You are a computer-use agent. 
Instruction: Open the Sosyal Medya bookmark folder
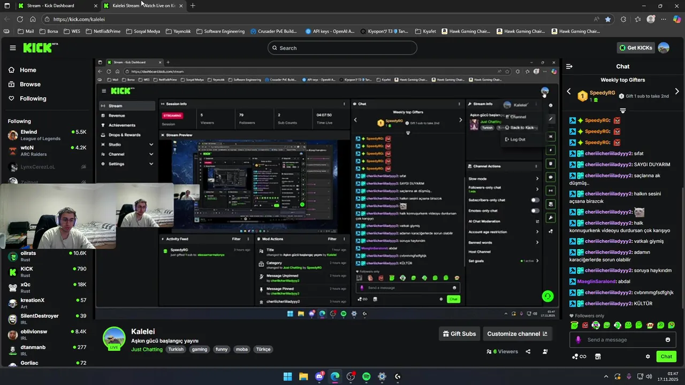(143, 32)
